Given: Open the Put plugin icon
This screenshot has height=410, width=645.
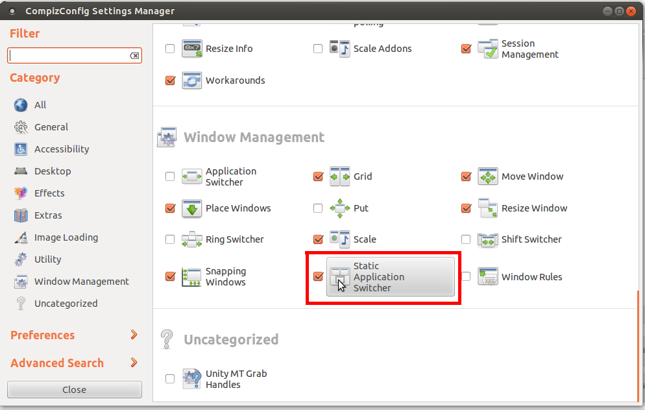Looking at the screenshot, I should tap(340, 208).
